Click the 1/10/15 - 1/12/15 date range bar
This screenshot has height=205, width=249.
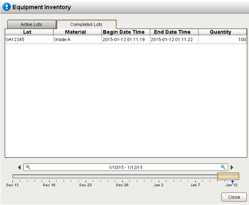pos(126,168)
